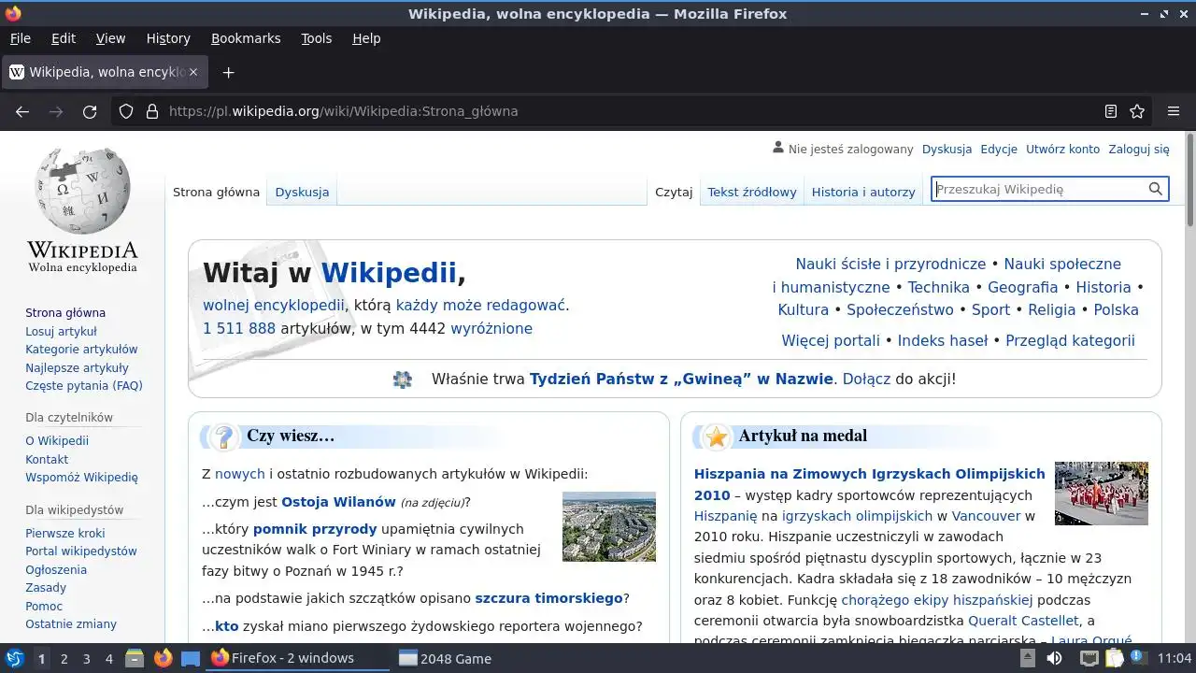Open network connection tray icon

(x=1089, y=658)
